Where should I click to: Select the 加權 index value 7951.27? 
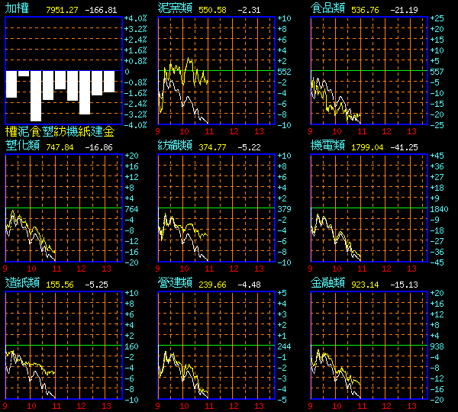coord(62,10)
